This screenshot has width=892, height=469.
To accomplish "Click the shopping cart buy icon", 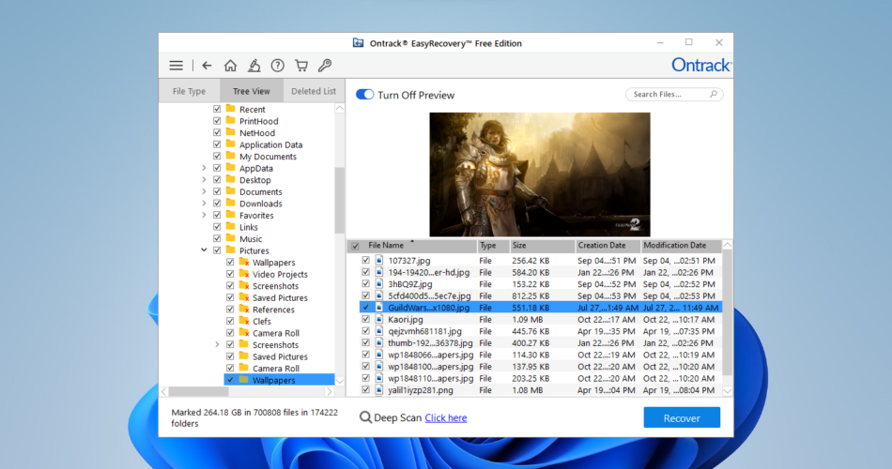I will tap(301, 66).
